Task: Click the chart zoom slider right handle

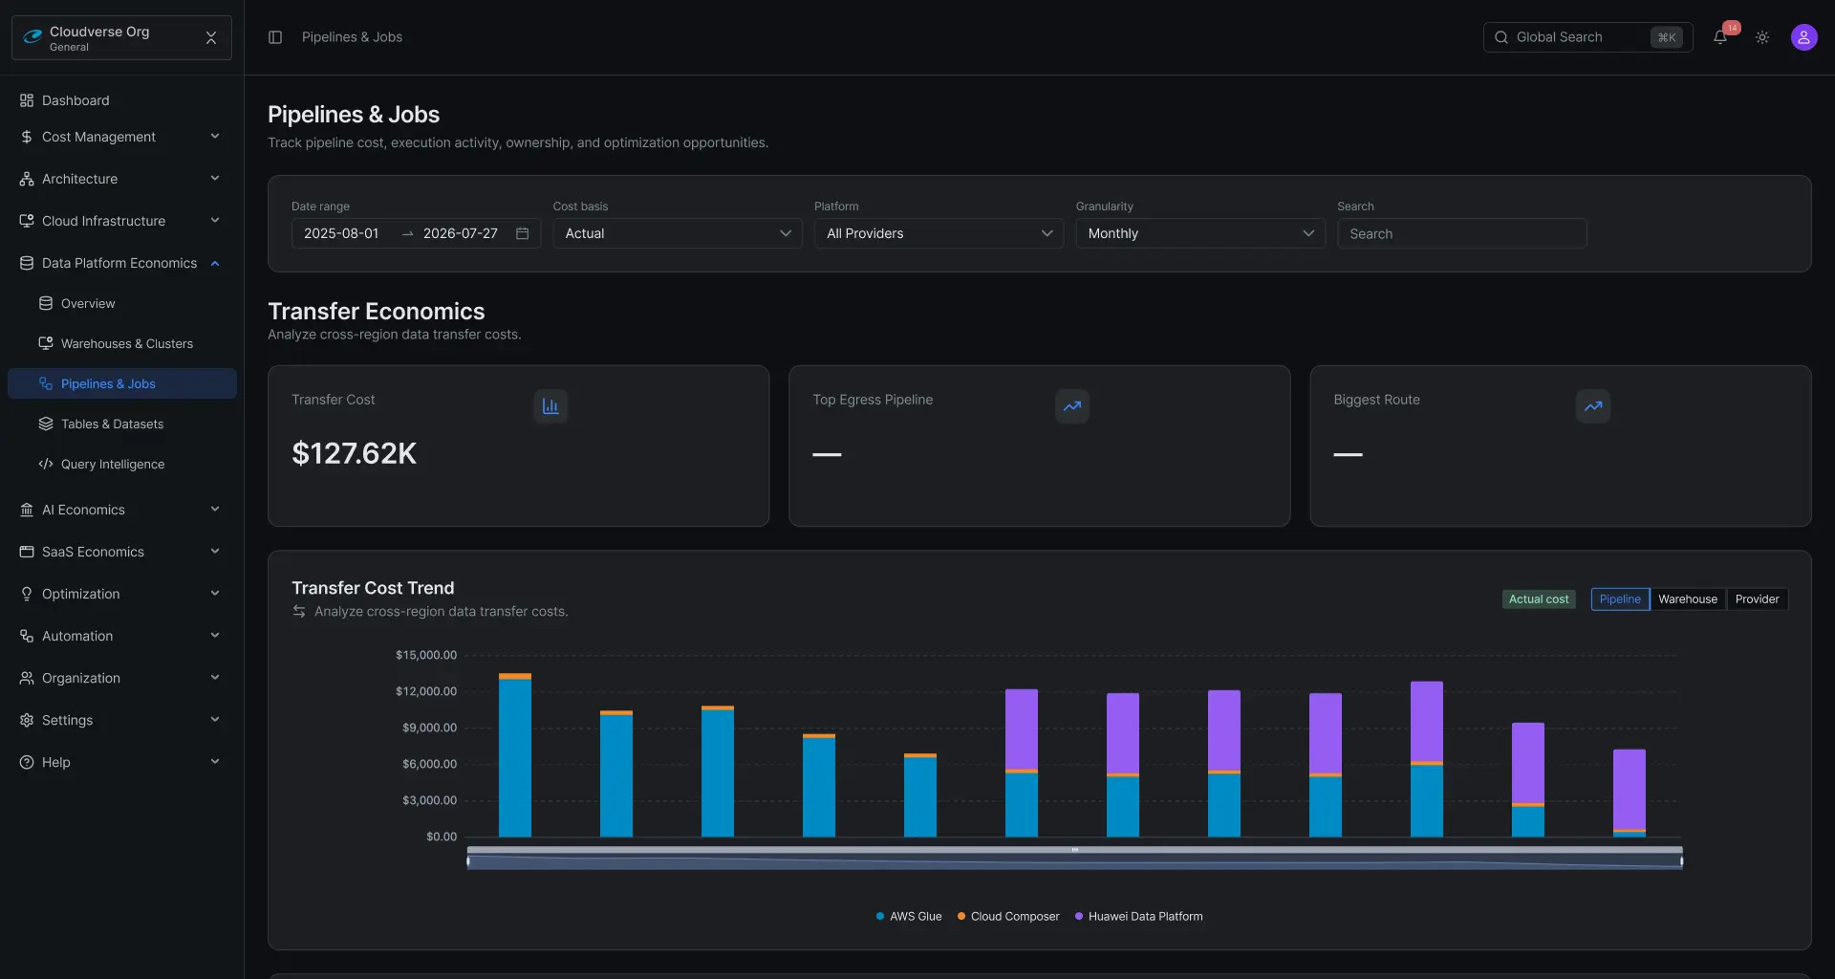Action: (x=1681, y=861)
